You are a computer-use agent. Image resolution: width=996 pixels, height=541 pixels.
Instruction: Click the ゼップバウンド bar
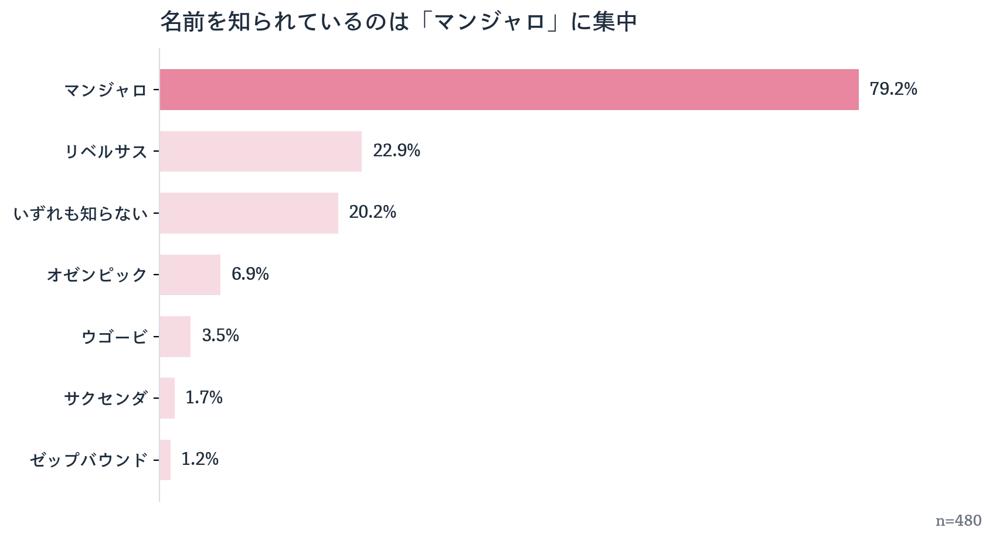tap(165, 460)
